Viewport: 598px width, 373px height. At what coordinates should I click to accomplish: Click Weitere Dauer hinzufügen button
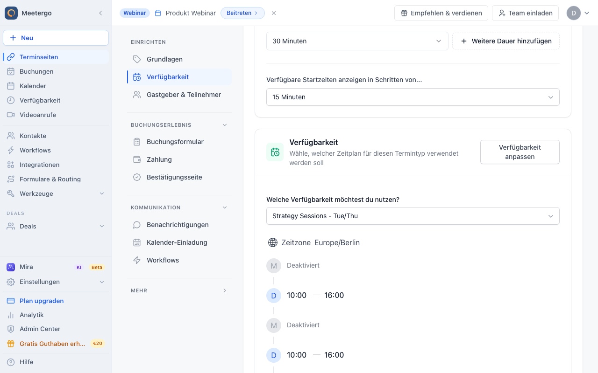tap(506, 41)
